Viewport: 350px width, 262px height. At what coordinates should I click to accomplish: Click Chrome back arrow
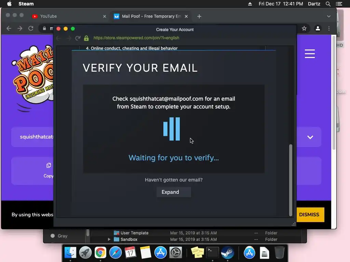click(9, 28)
